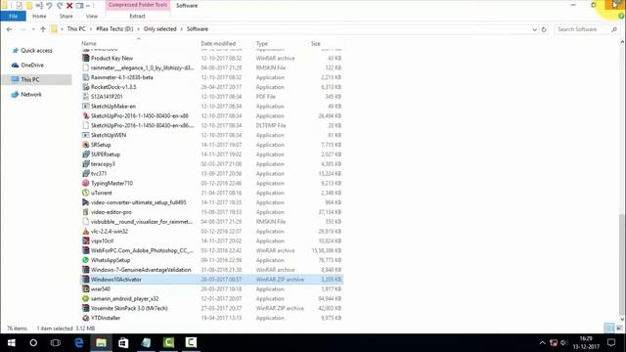This screenshot has height=352, width=626.
Task: Select the Windows10Activator file
Action: [x=212, y=280]
